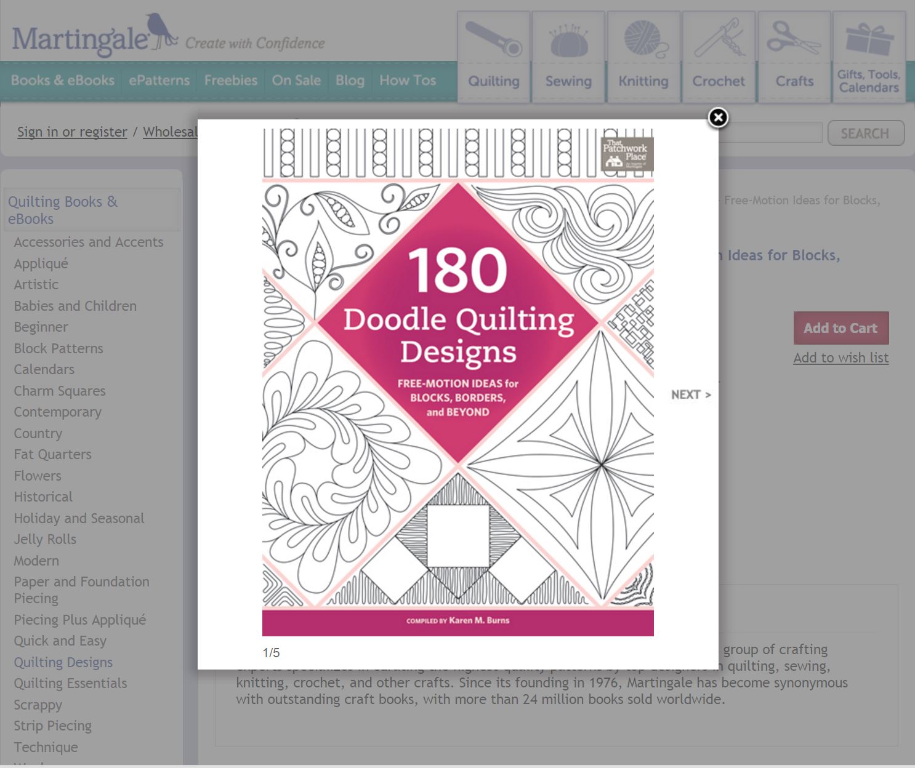Select Piecing Plus Appliqué category
This screenshot has width=915, height=768.
tap(80, 620)
